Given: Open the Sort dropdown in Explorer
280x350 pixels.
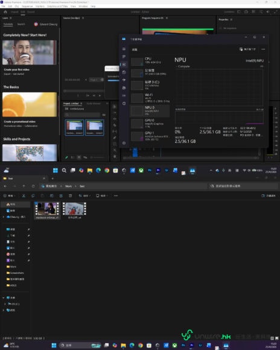Looking at the screenshot, I should [84, 196].
